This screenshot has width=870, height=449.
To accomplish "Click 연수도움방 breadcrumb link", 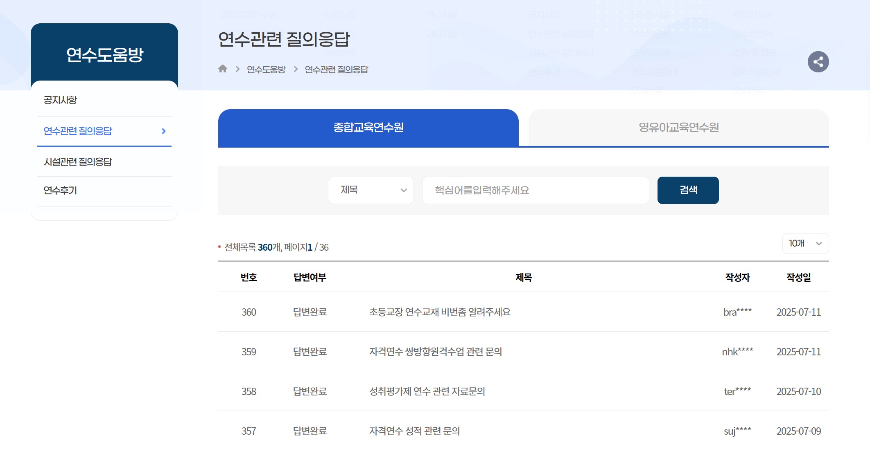I will point(266,70).
